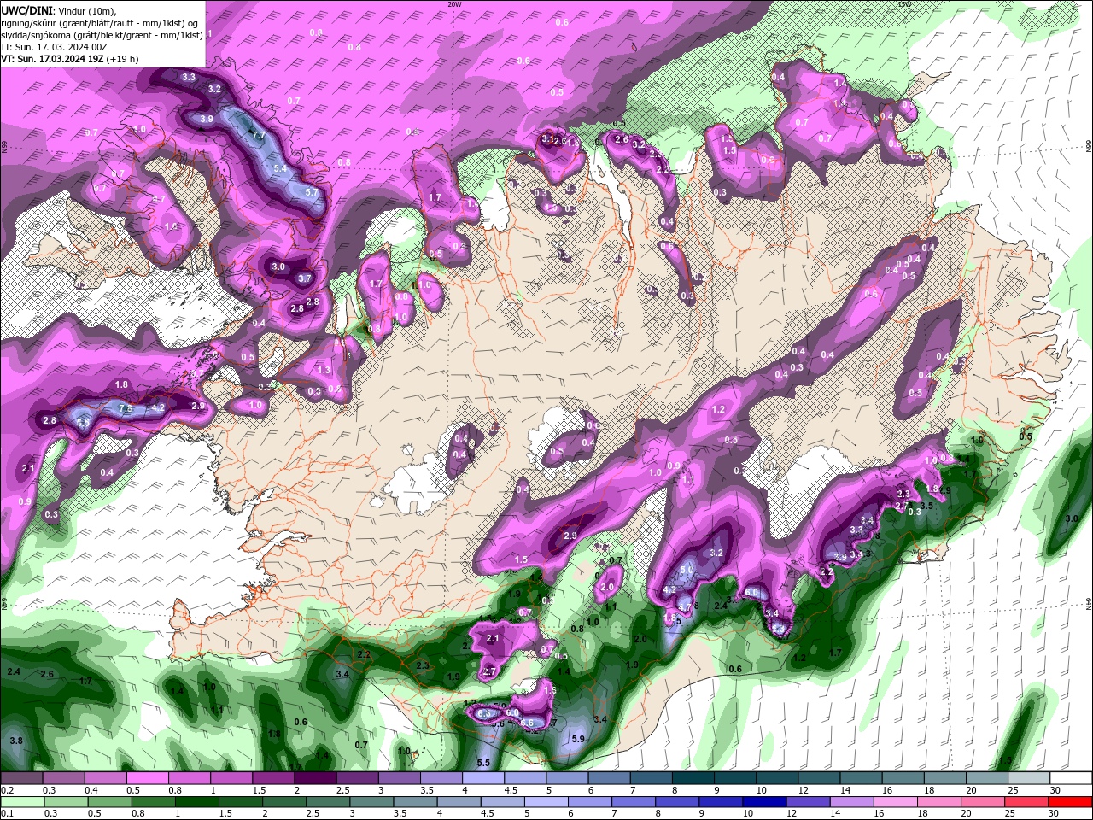Click the 20W longitude label
The image size is (1093, 820).
coord(454,3)
